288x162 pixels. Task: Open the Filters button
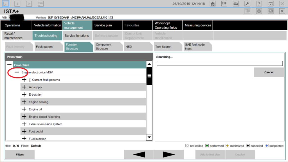pos(20,154)
